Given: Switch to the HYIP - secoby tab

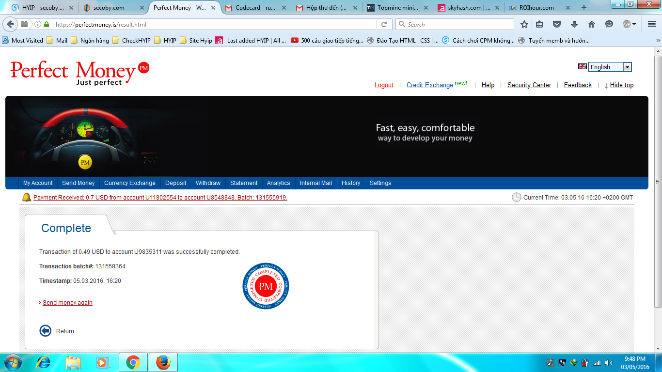Looking at the screenshot, I should click(x=43, y=8).
